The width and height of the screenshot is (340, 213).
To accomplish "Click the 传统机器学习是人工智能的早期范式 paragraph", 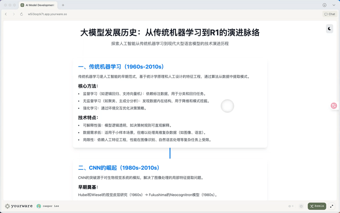I will click(164, 77).
